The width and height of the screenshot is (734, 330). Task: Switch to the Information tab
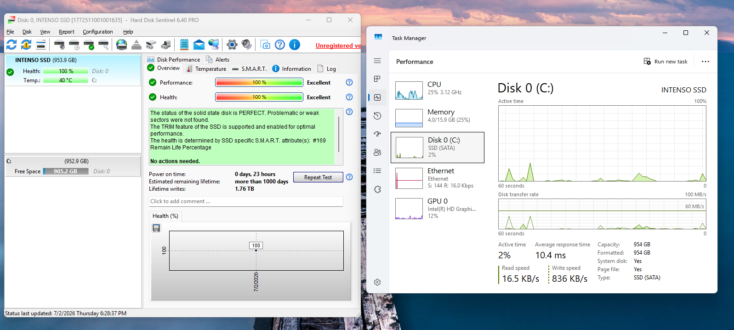(x=291, y=68)
